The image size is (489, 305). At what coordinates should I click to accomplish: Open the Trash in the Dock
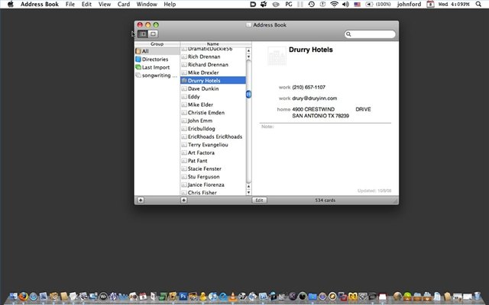coord(477,296)
